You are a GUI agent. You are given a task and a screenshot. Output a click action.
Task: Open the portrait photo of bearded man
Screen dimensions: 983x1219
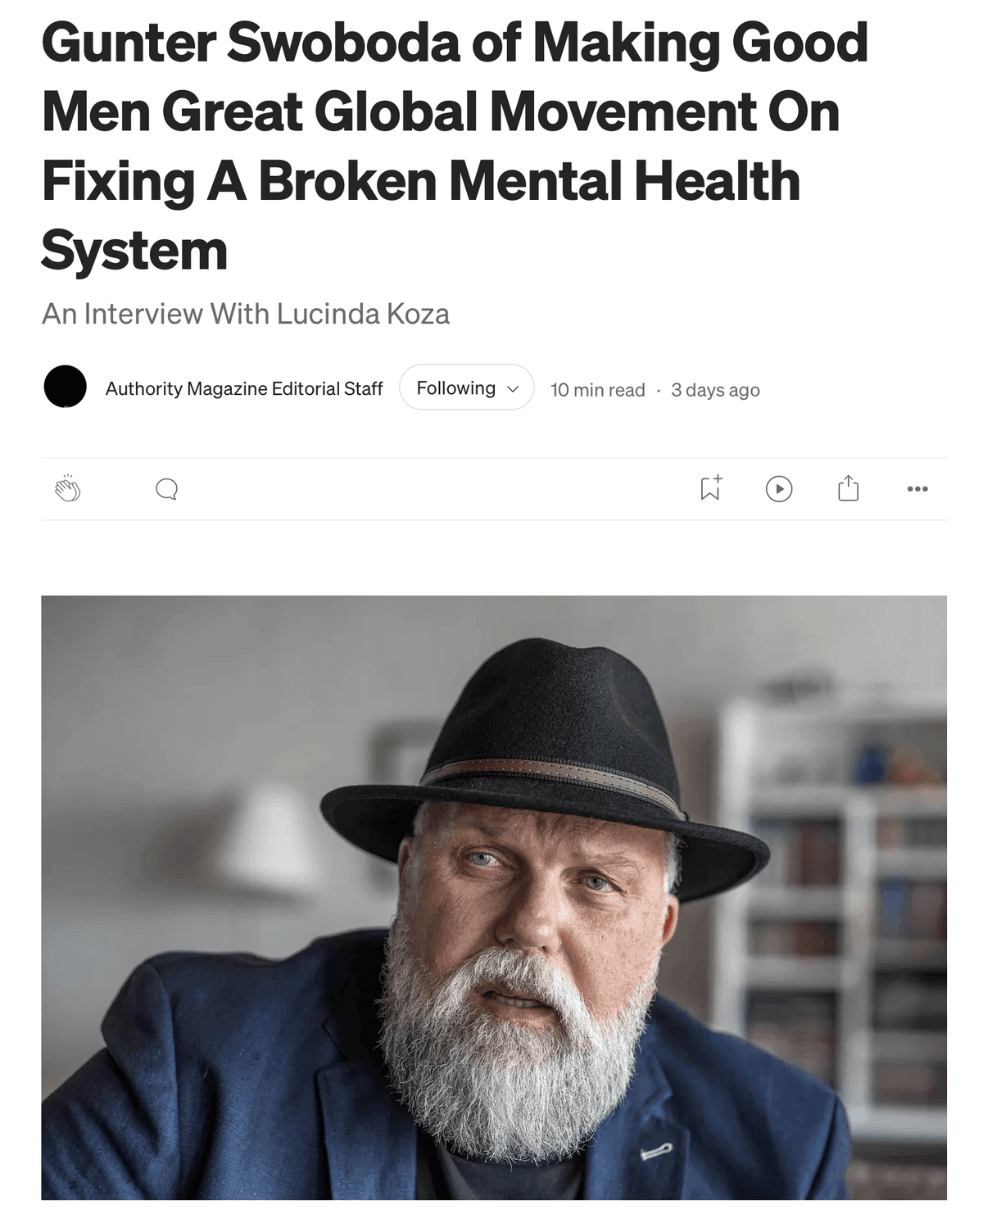pyautogui.click(x=494, y=897)
